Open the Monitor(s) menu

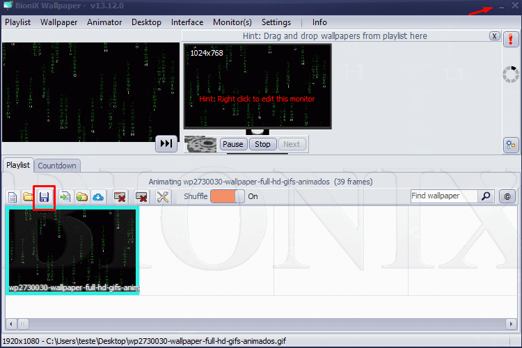coord(232,22)
